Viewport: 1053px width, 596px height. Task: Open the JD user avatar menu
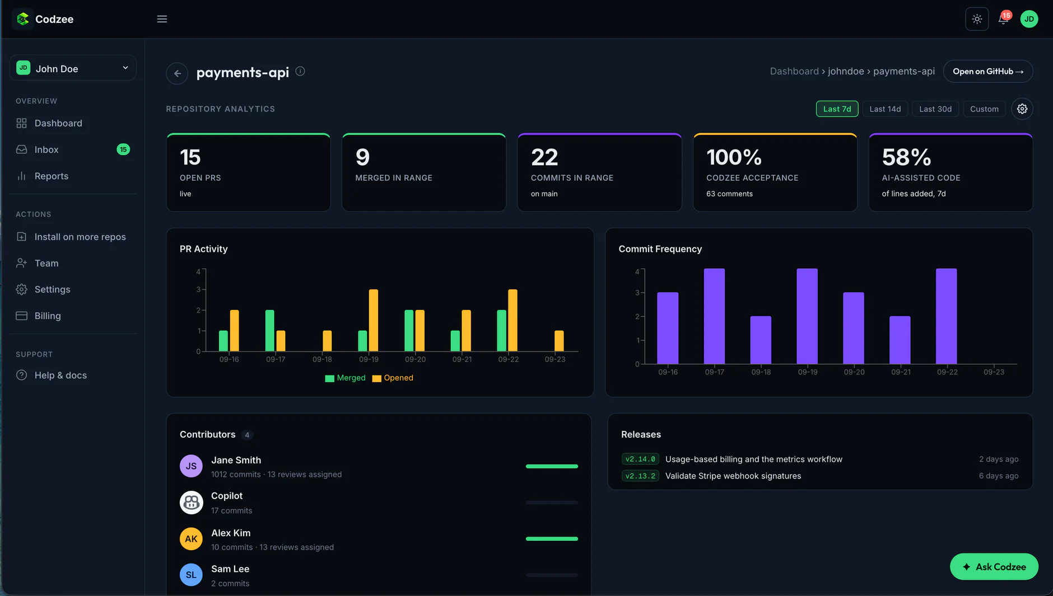click(1029, 19)
